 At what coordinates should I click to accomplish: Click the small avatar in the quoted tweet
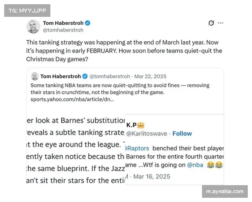[x=34, y=76]
